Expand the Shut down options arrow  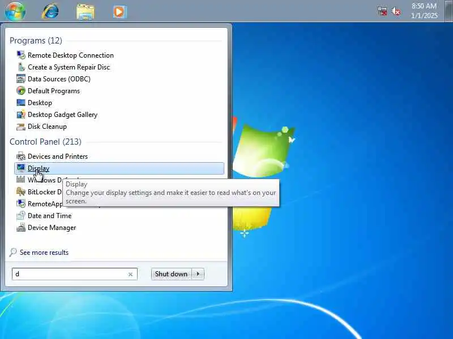(x=198, y=274)
